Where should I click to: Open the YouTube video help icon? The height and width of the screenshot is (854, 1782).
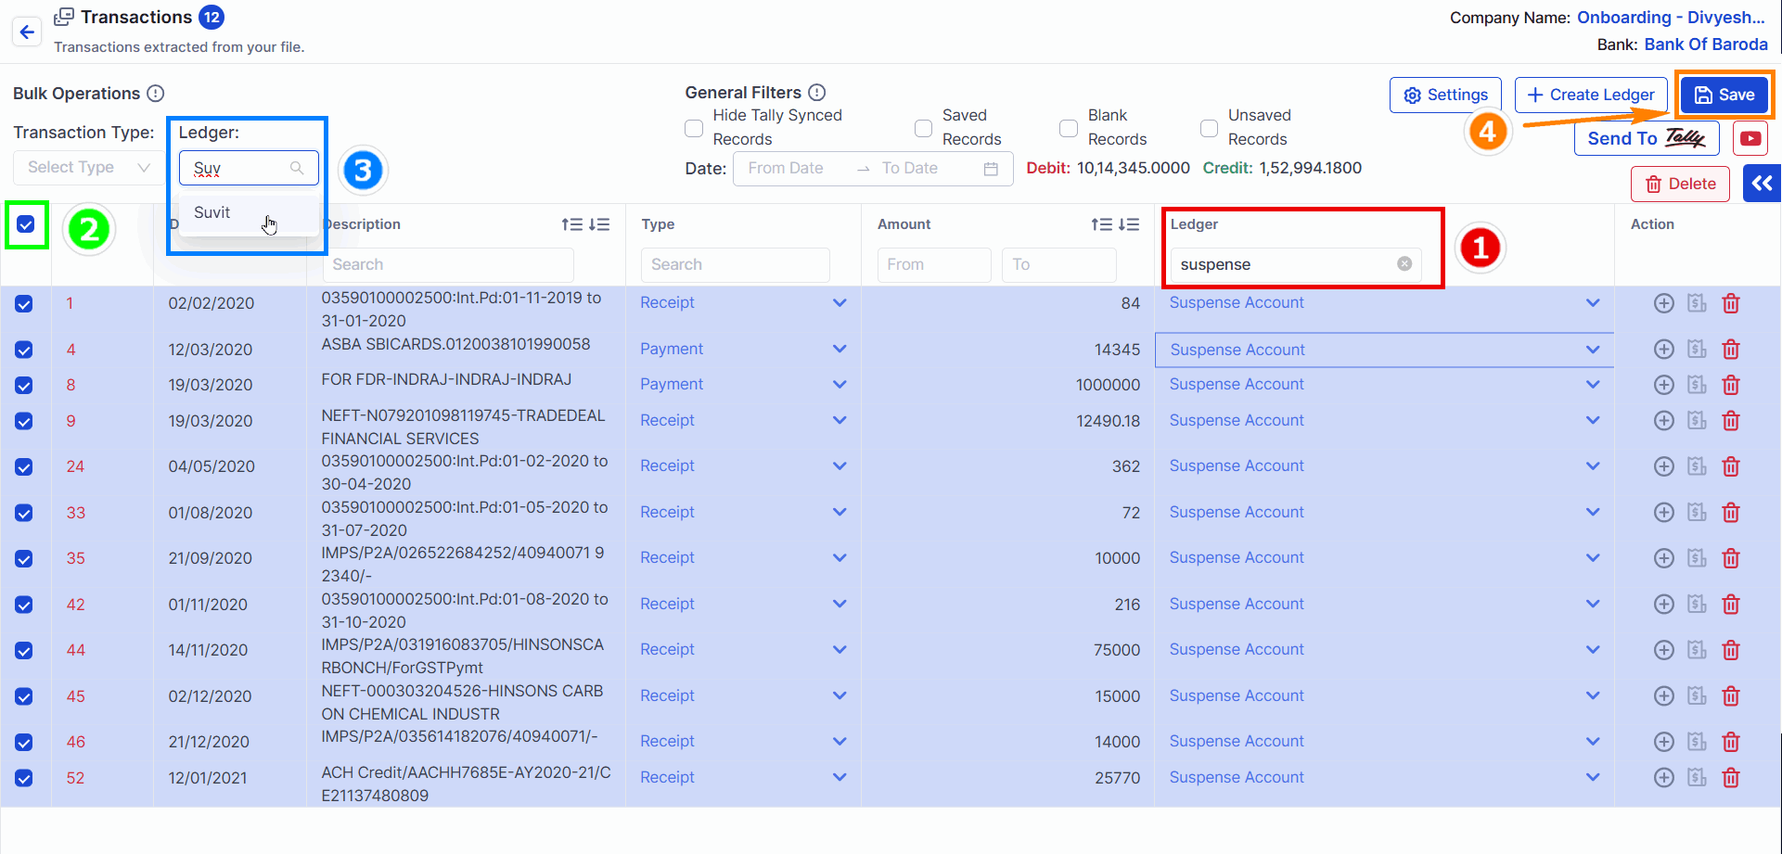[1750, 139]
